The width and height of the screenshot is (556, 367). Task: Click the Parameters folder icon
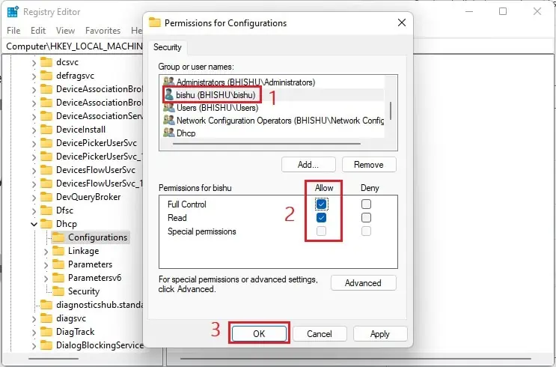click(58, 264)
